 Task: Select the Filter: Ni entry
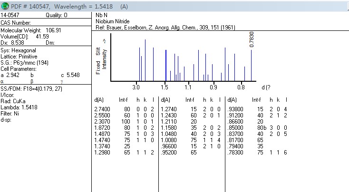point(10,114)
